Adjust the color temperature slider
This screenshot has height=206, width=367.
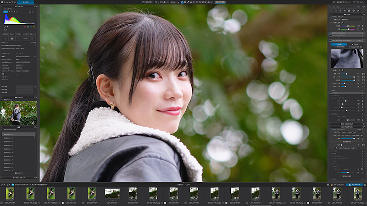pyautogui.click(x=348, y=26)
